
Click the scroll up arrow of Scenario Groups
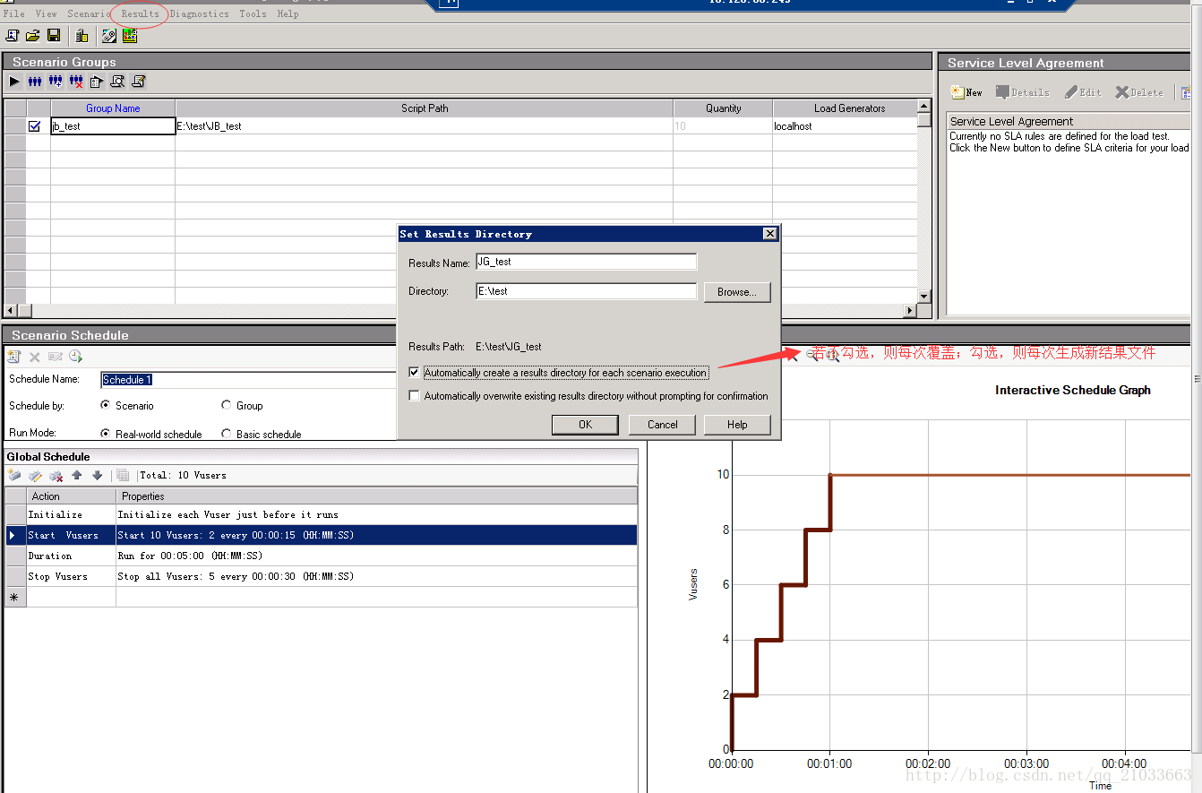(x=924, y=107)
